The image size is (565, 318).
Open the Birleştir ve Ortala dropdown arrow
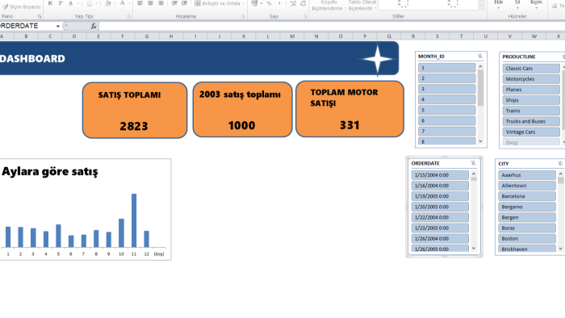[x=243, y=3]
